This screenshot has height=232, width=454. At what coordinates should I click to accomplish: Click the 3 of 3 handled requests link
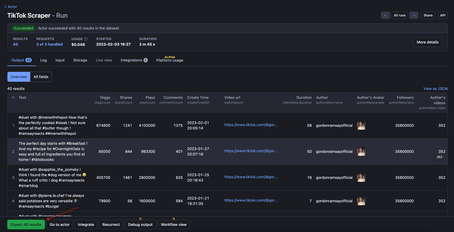click(49, 44)
